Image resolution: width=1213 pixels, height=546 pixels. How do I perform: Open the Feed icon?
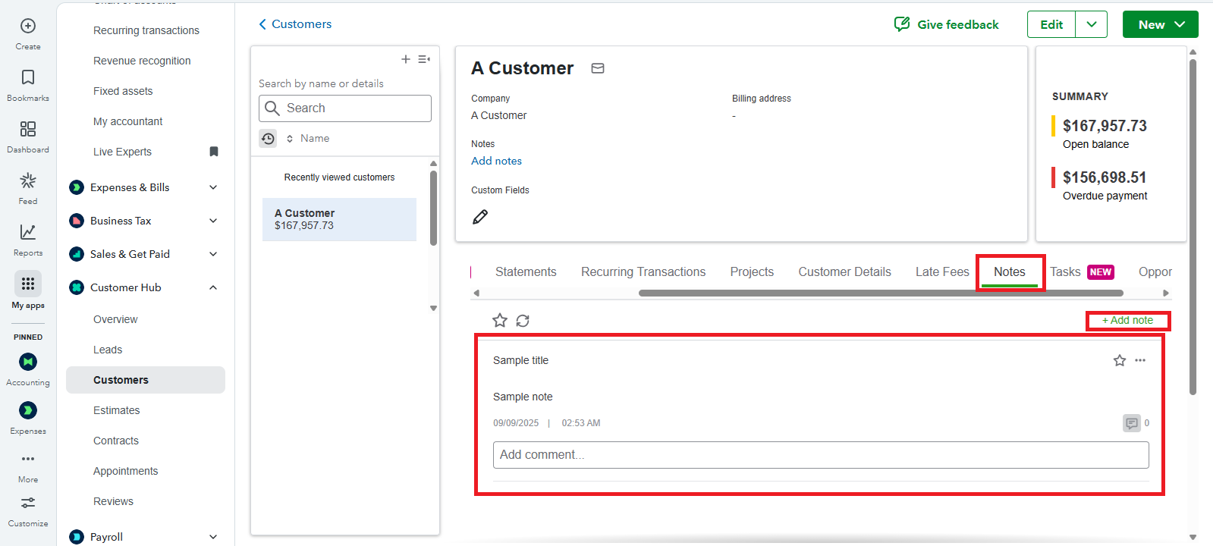pos(28,180)
